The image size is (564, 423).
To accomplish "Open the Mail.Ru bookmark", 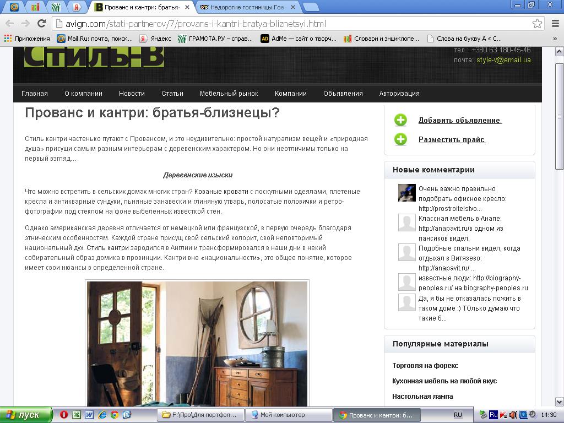I will point(95,39).
